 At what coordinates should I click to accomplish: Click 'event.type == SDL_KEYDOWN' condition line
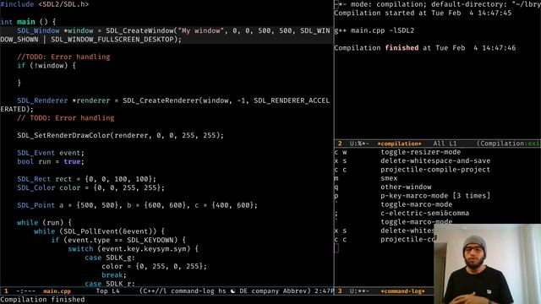click(118, 240)
